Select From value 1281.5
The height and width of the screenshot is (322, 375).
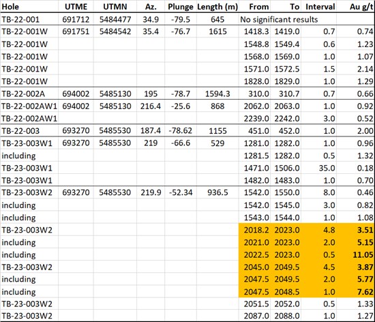pos(256,156)
